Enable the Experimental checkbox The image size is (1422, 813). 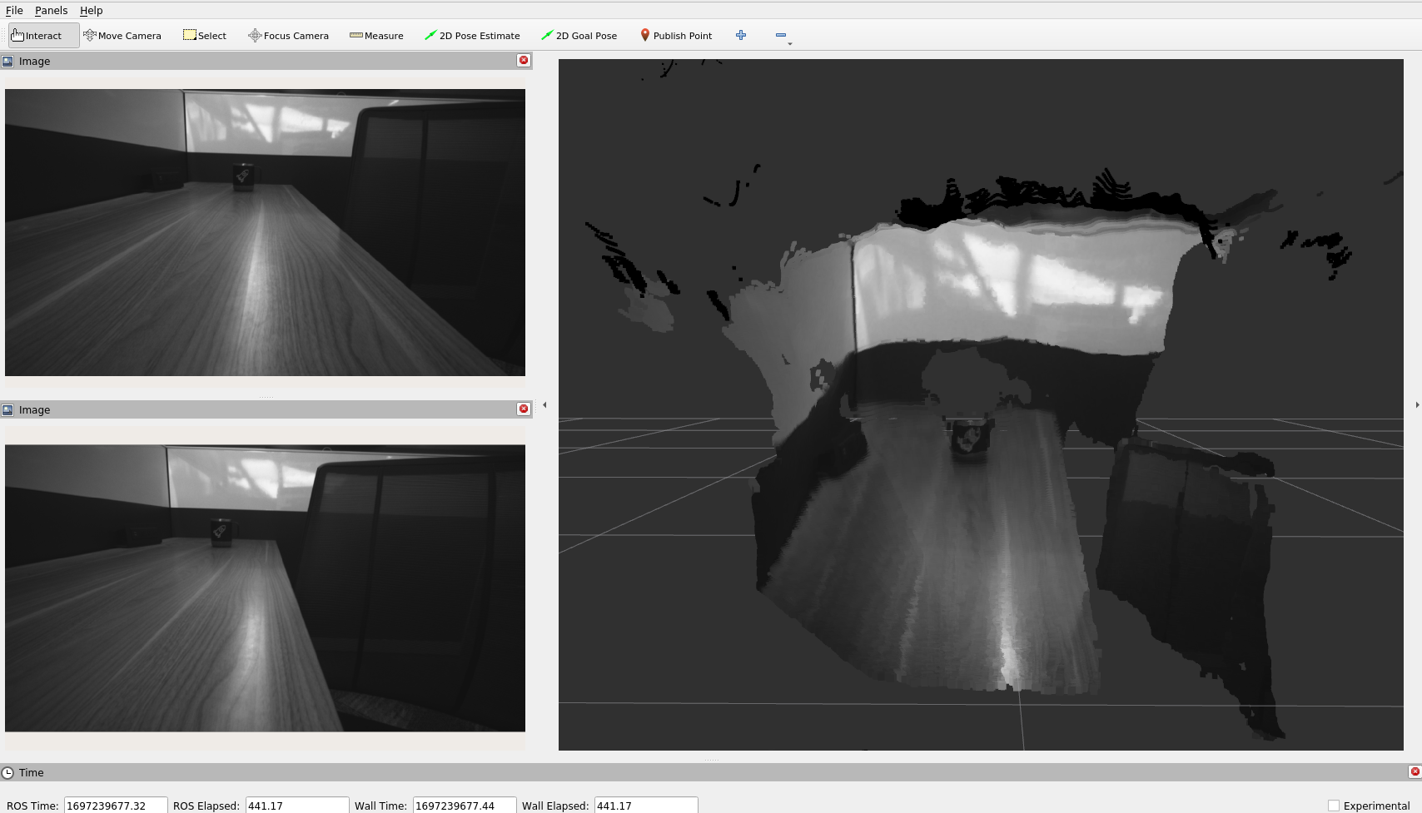click(x=1334, y=806)
